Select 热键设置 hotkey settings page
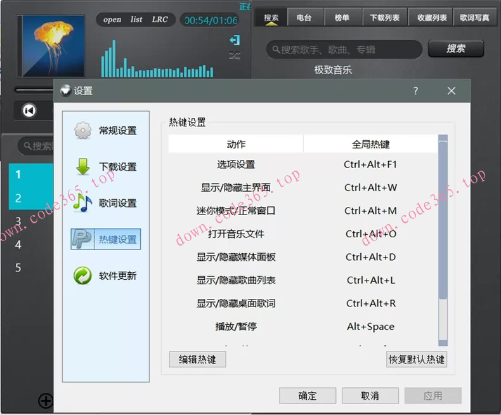 coord(106,239)
